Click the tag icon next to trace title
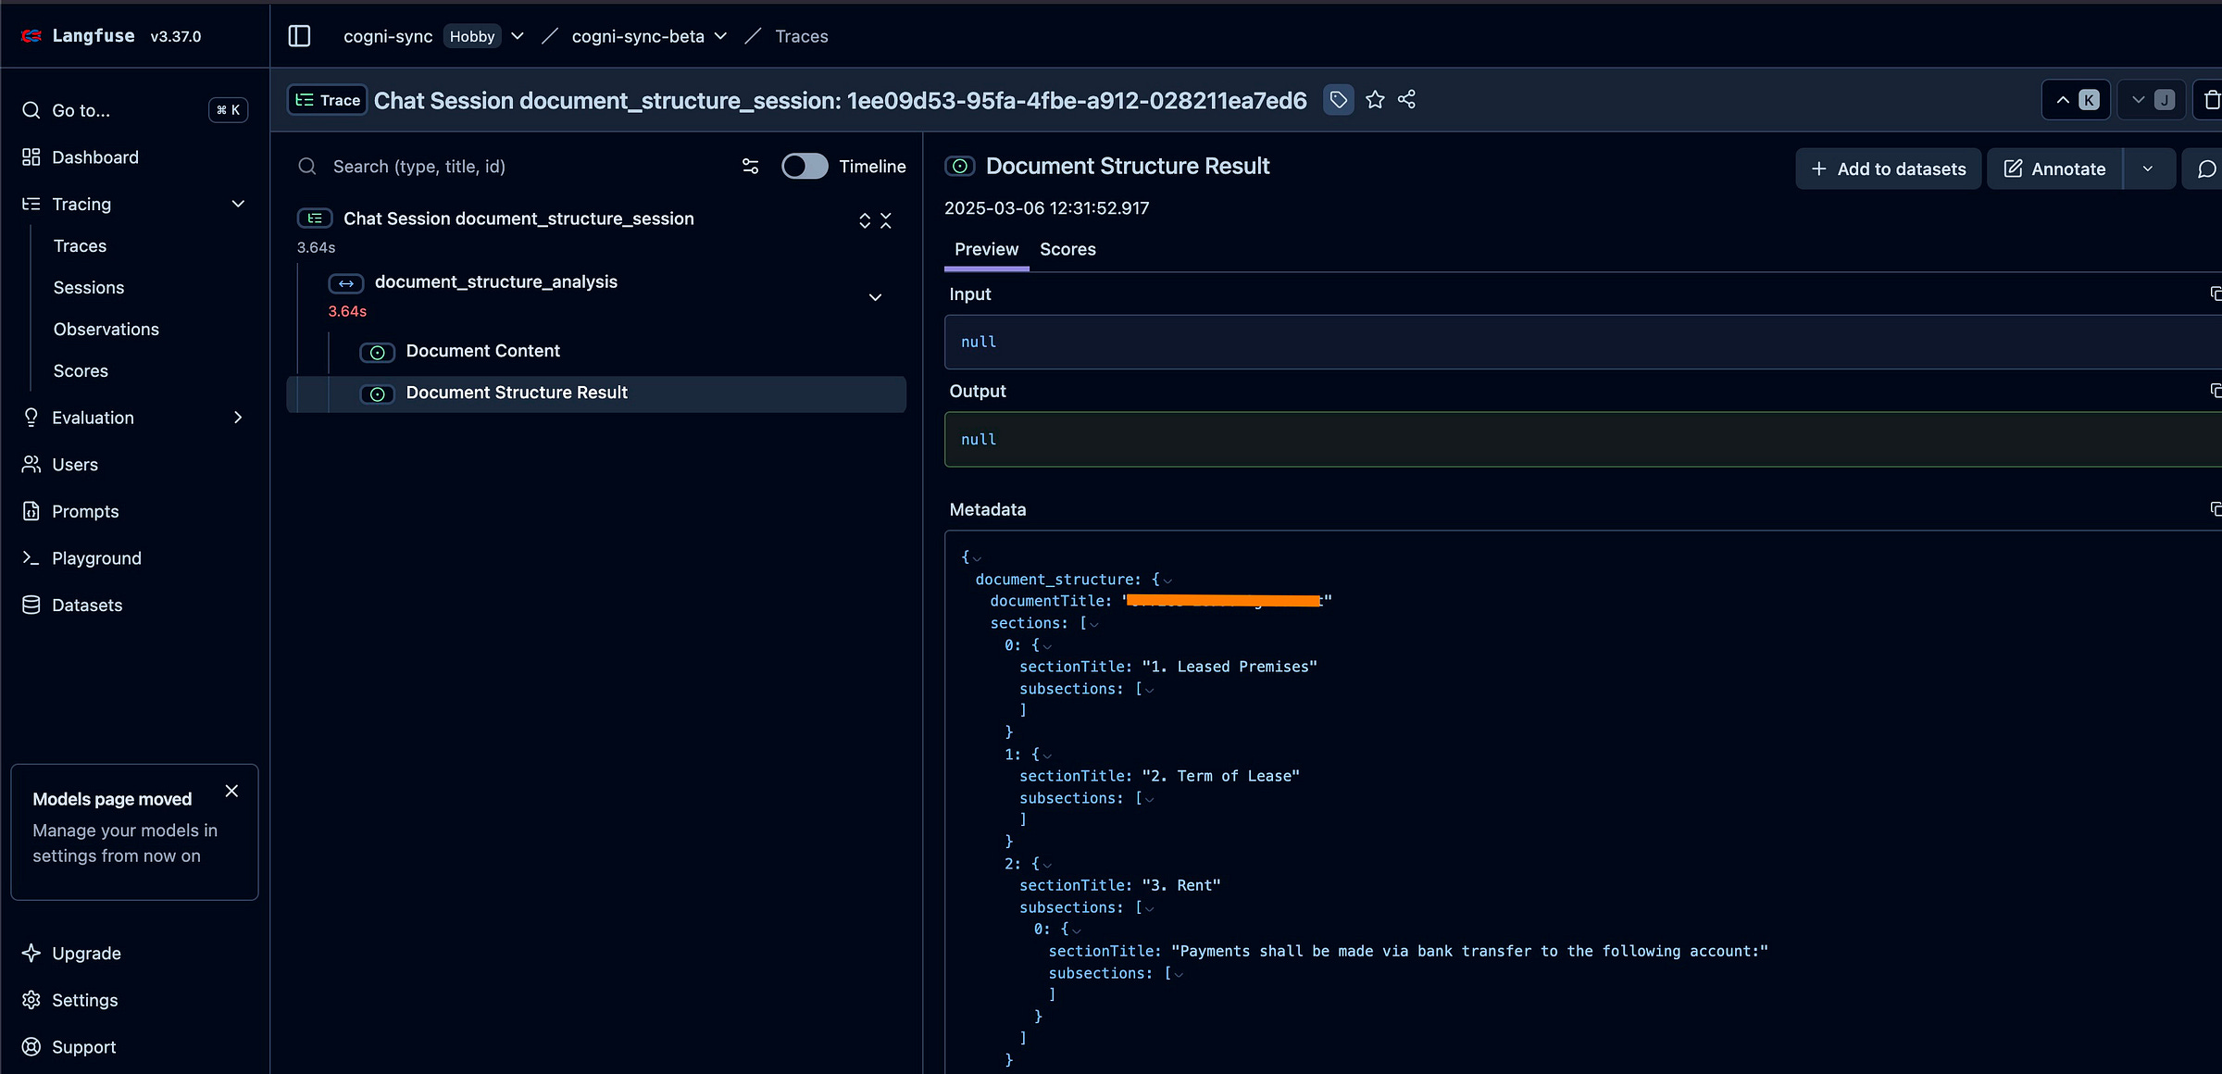 pyautogui.click(x=1338, y=100)
